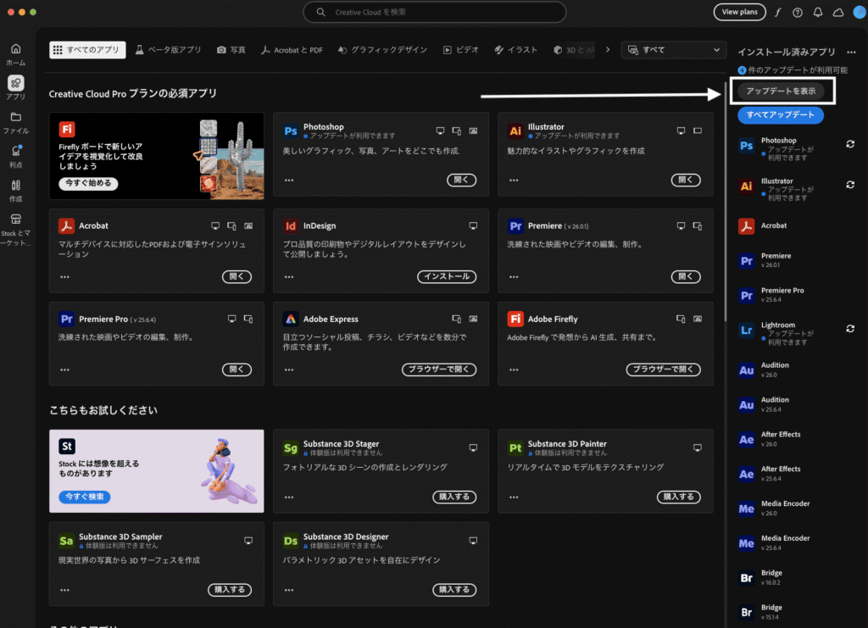868x628 pixels.
Task: Switch to the ベータ版アプリ tab
Action: [168, 50]
